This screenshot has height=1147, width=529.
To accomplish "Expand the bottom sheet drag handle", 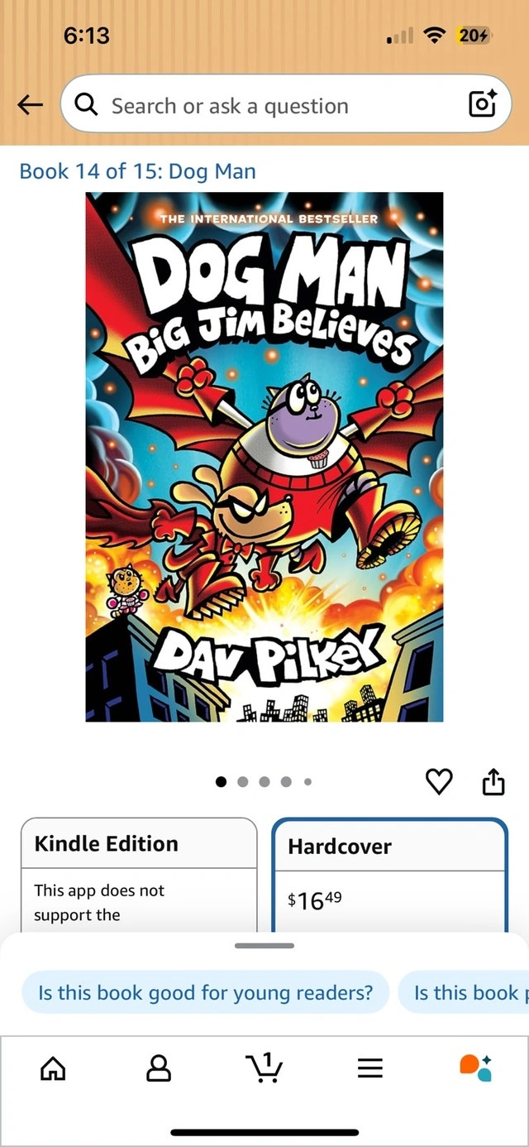I will click(x=264, y=945).
